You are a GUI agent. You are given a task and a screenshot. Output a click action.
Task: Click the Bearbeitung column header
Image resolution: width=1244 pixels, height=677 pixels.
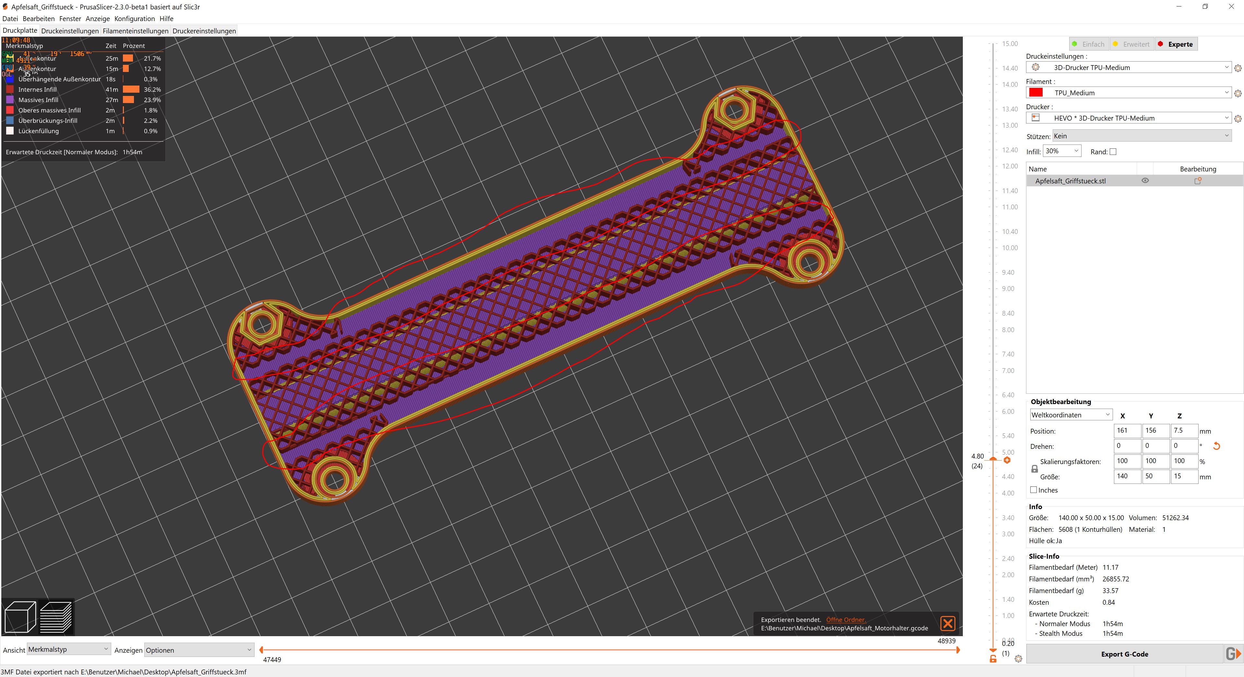1198,169
